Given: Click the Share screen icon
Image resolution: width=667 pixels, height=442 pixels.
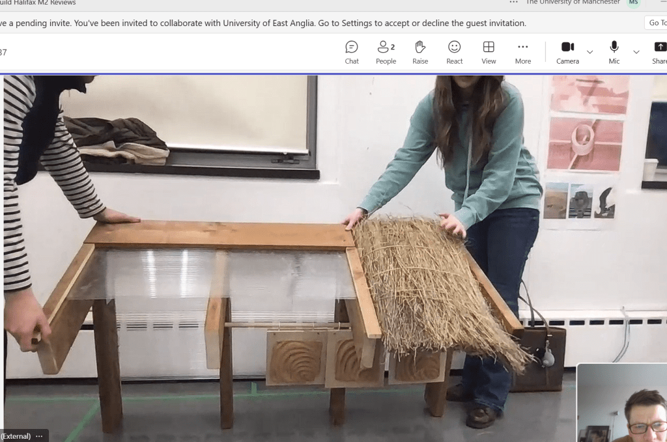Looking at the screenshot, I should (x=659, y=52).
